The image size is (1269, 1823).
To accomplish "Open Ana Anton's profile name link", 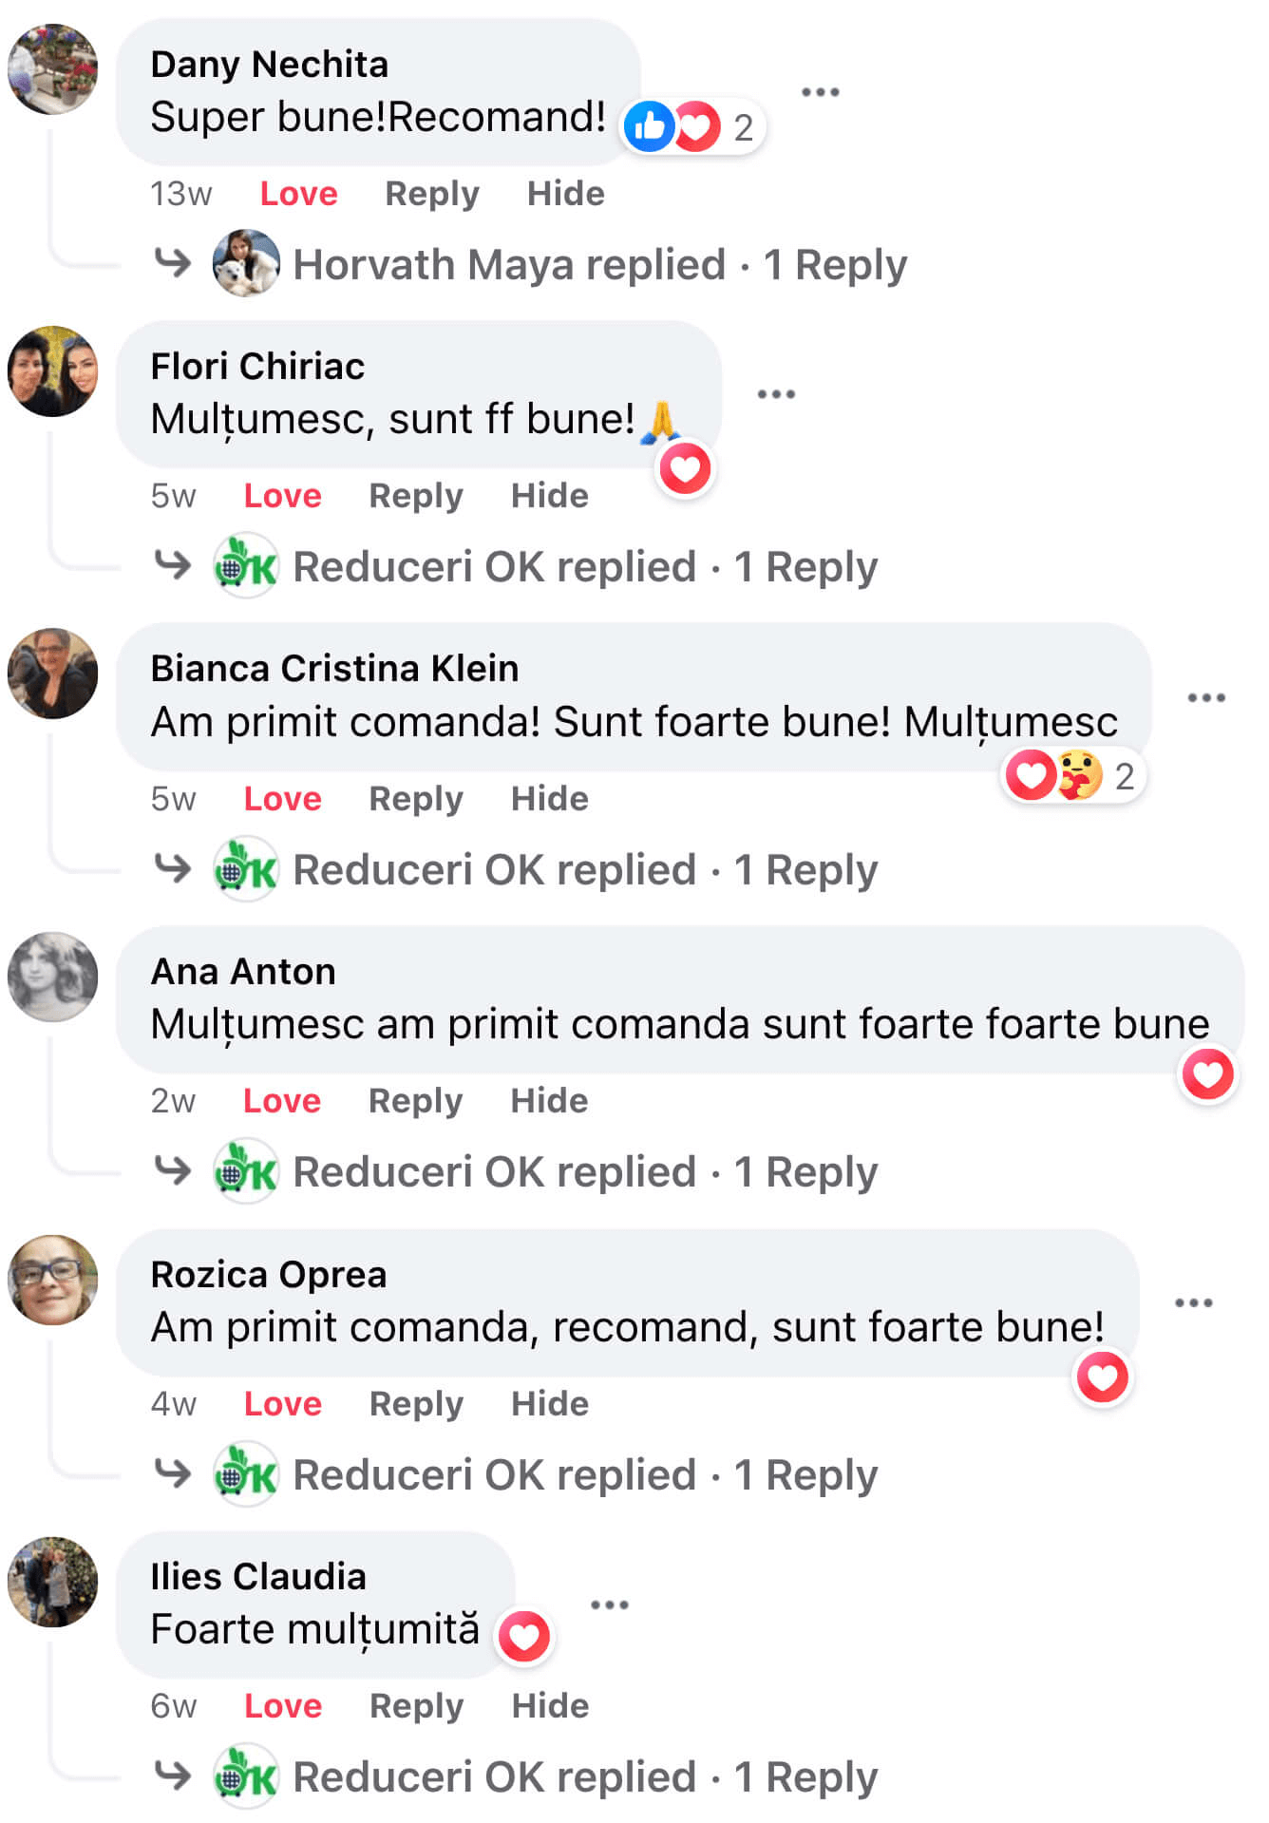I will 243,972.
